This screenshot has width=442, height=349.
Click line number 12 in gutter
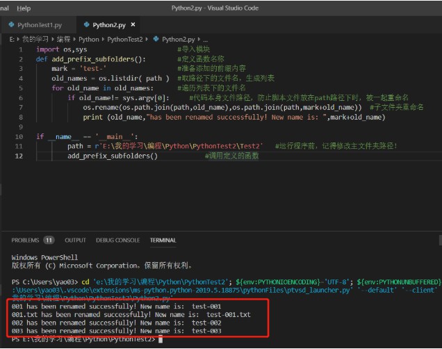[19, 156]
